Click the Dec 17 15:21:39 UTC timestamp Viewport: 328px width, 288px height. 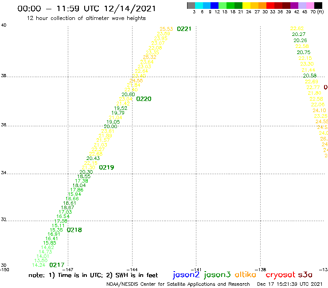point(290,284)
